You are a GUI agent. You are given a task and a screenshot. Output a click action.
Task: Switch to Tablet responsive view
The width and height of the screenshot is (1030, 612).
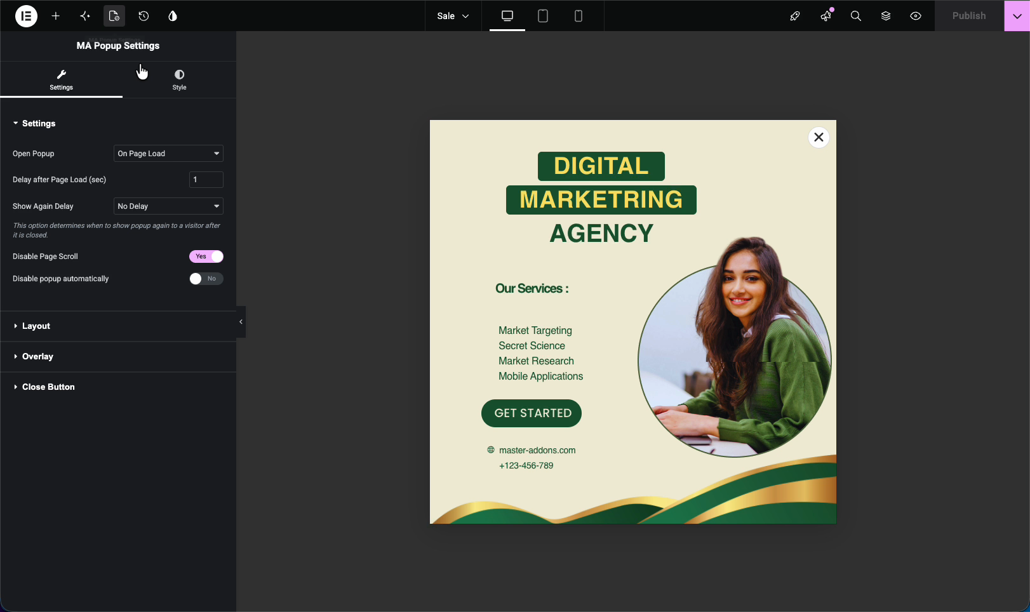(543, 16)
